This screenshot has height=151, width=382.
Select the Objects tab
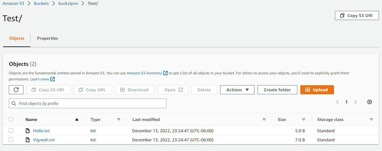[x=17, y=38]
